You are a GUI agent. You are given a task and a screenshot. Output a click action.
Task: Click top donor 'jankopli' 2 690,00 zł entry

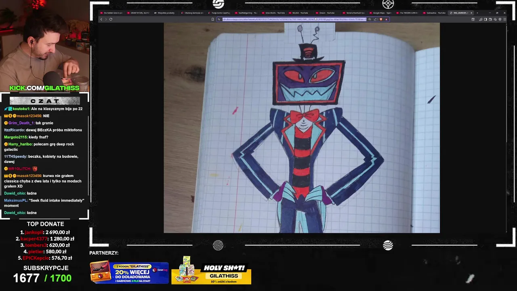pos(45,232)
